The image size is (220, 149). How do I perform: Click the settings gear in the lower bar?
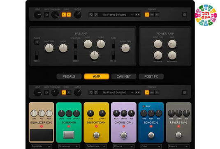point(185,92)
